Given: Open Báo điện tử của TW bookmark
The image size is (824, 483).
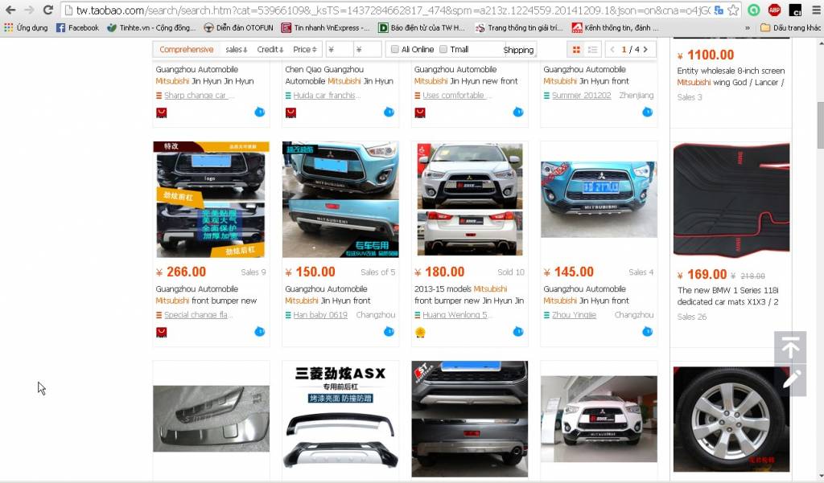Looking at the screenshot, I should click(x=422, y=28).
